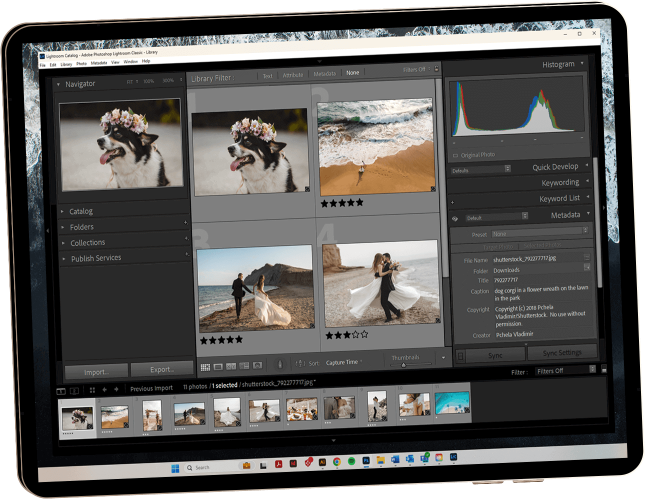Click the Thumbnails size slider handle
This screenshot has width=645, height=499.
click(403, 365)
